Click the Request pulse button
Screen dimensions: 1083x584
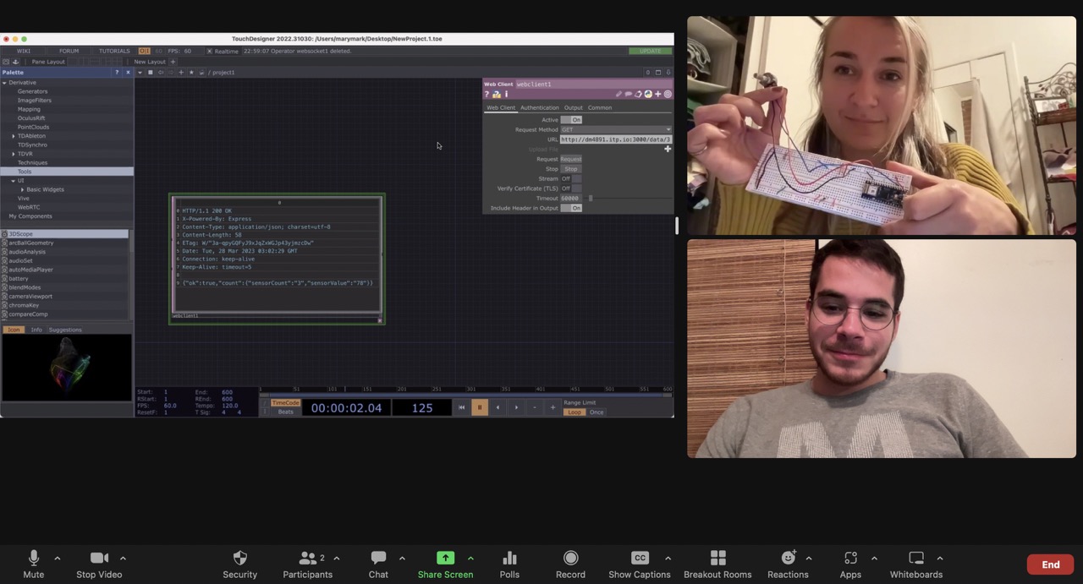[571, 159]
